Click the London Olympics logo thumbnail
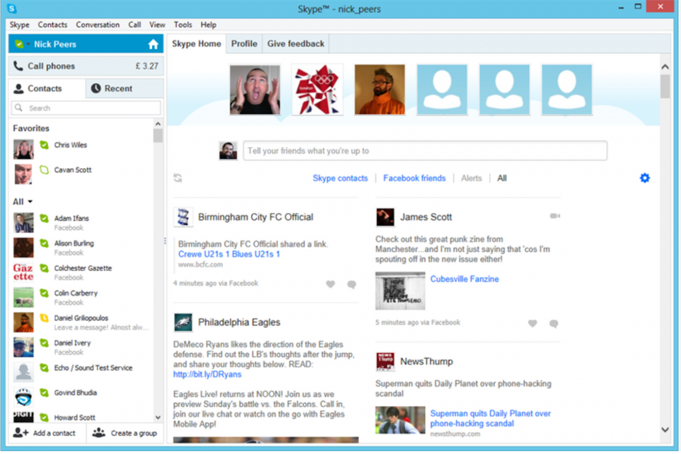 317,89
